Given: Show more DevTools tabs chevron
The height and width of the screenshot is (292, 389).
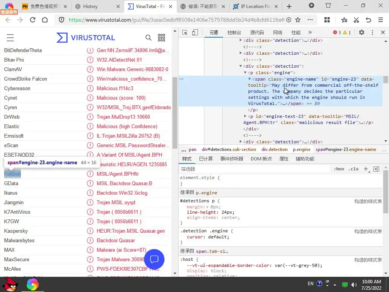Looking at the screenshot, I should (310, 32).
